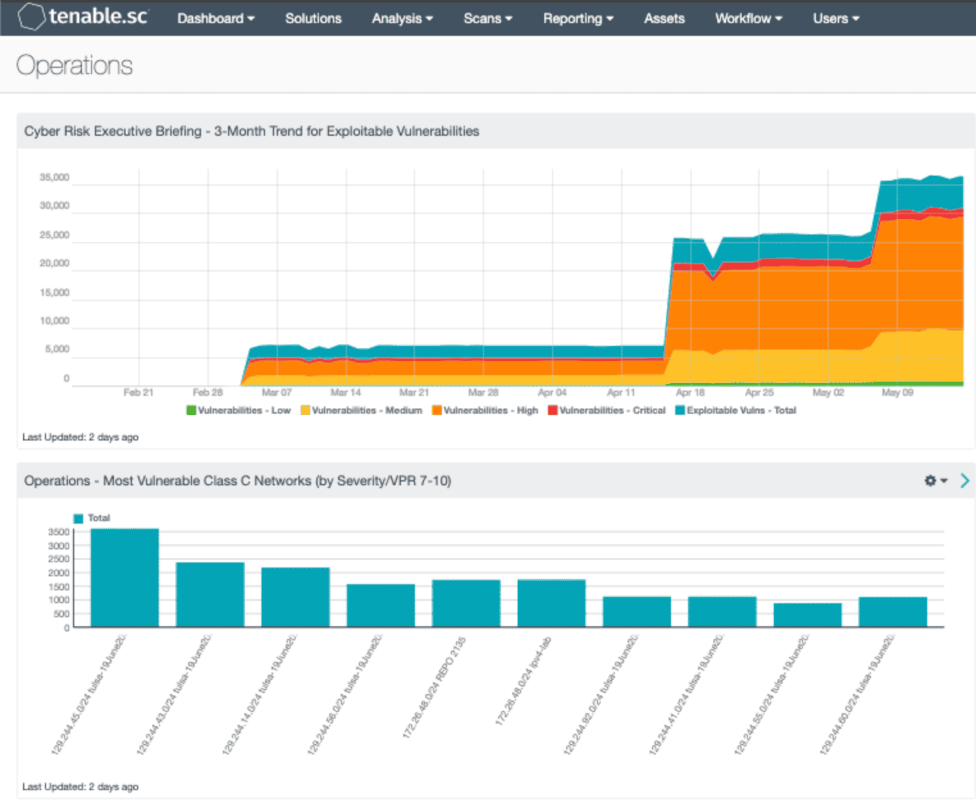Click the 128.244.41.0/24 bar
Screen dimensions: 976x803
722,612
